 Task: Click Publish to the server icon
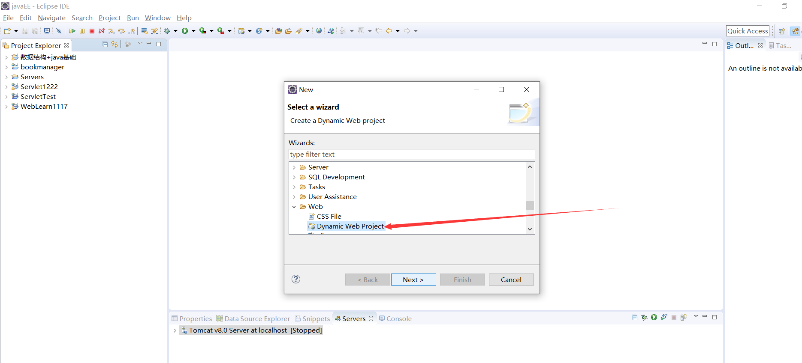pos(684,317)
